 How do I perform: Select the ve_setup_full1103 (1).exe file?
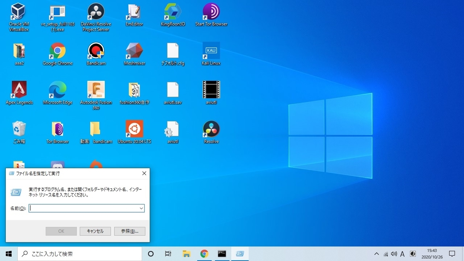[x=58, y=17]
